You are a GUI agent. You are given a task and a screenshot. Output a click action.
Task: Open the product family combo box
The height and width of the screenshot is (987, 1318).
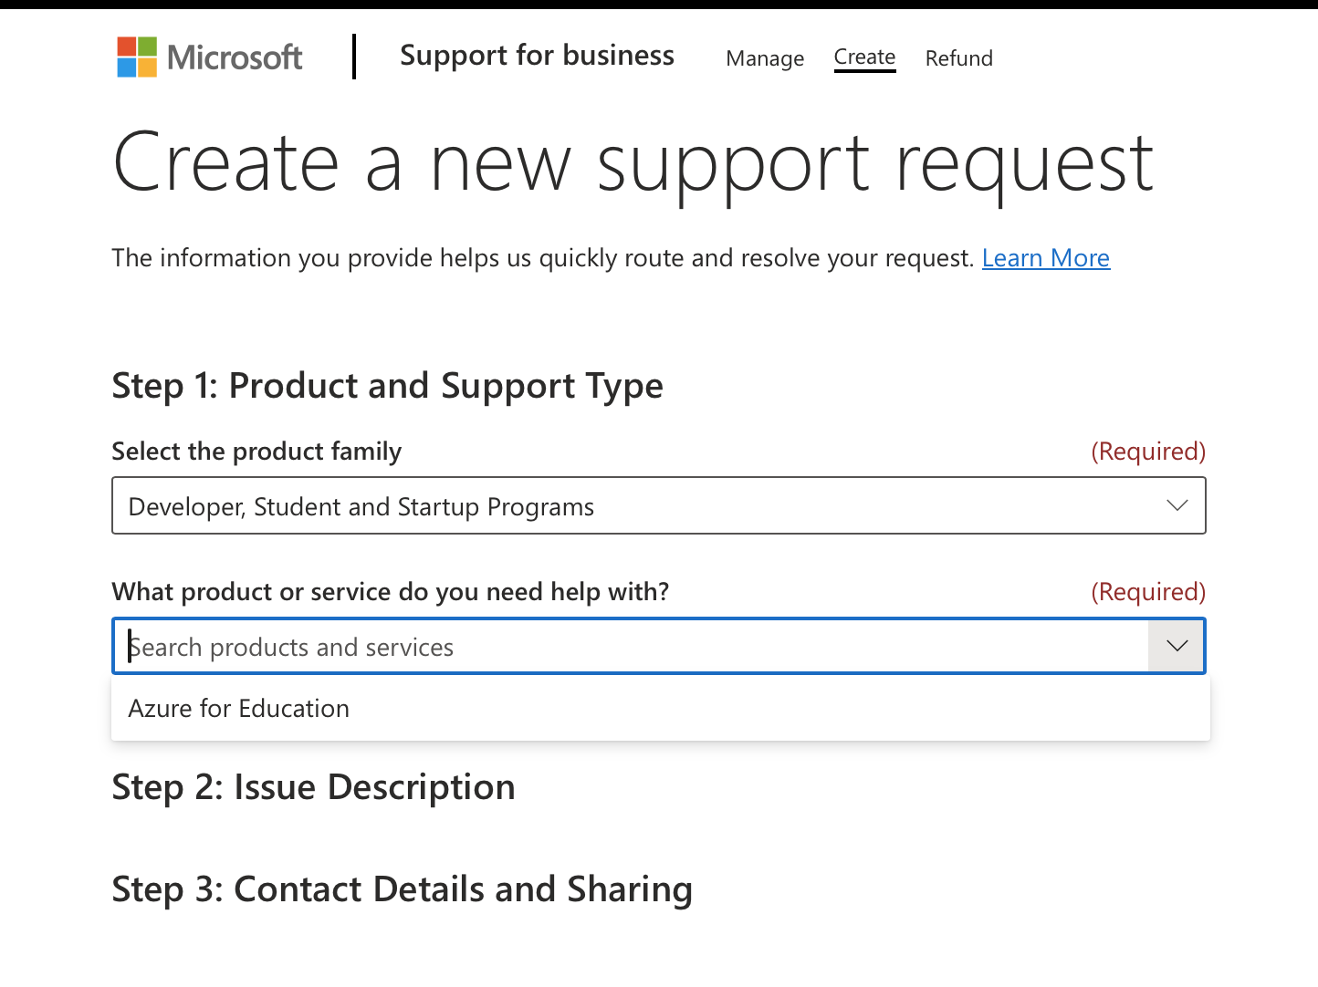tap(639, 506)
